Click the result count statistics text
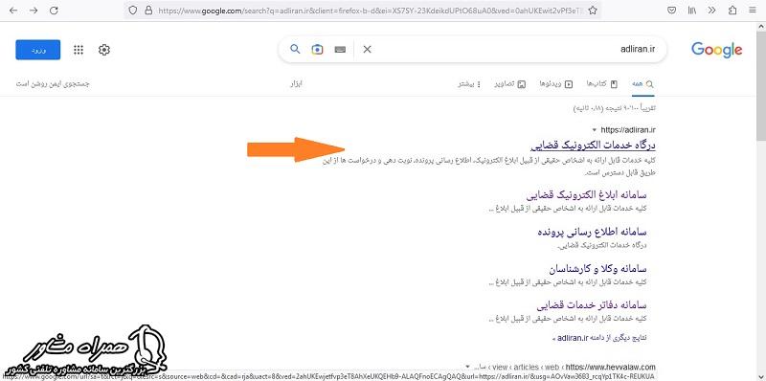The width and height of the screenshot is (766, 381). (x=615, y=107)
